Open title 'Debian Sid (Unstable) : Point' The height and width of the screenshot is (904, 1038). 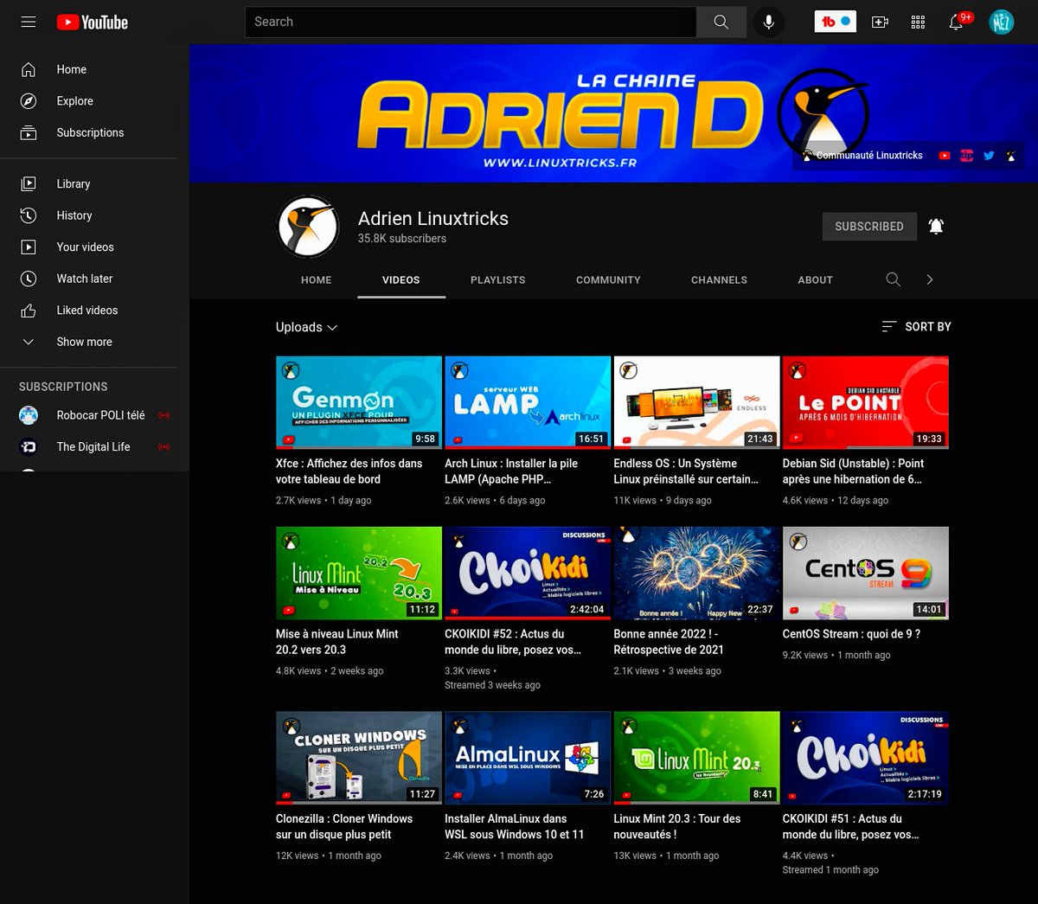853,471
